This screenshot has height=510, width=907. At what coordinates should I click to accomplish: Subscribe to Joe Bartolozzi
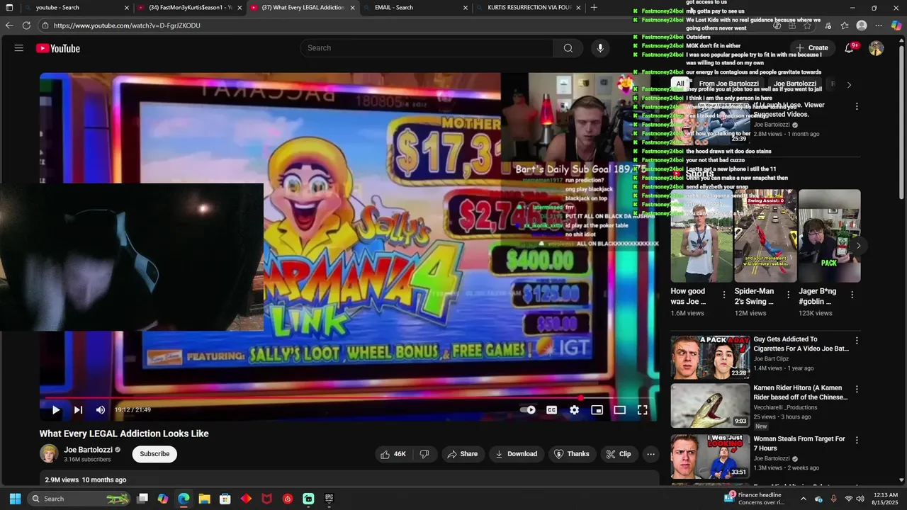(x=154, y=454)
